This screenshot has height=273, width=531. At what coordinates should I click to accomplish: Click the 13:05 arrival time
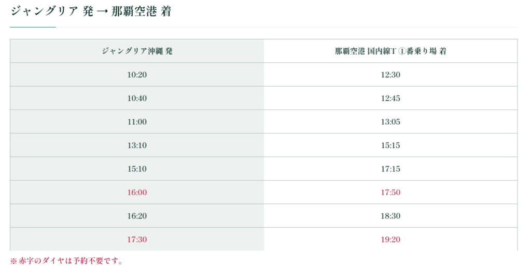(x=390, y=122)
